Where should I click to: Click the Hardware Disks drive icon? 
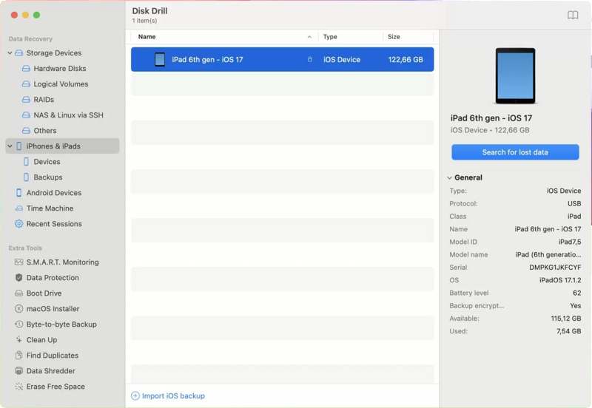[x=26, y=69]
